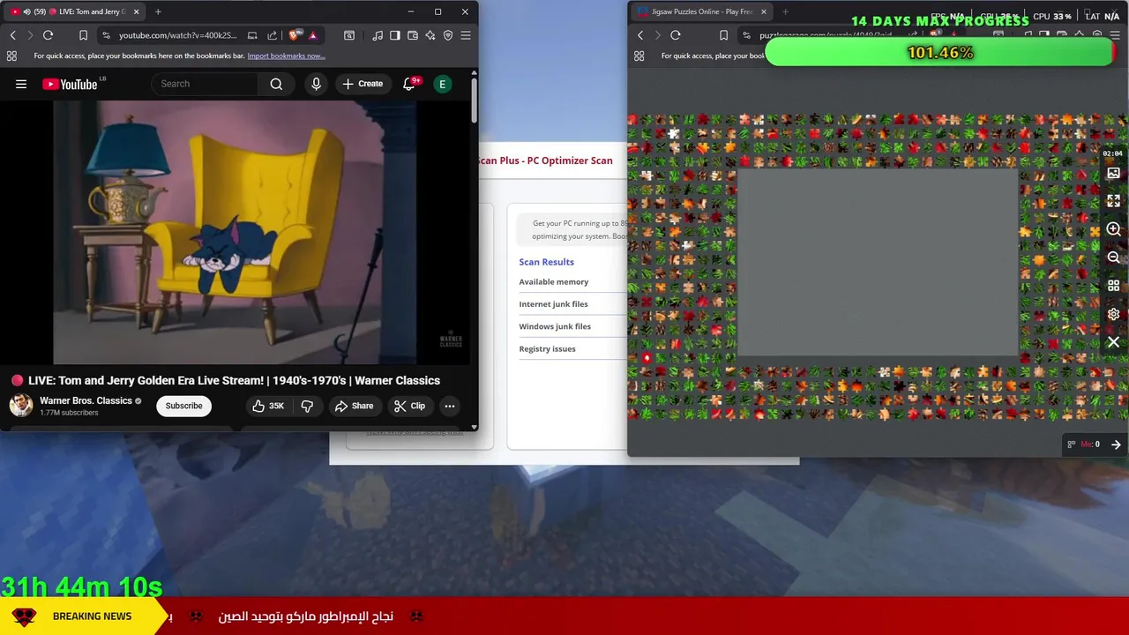Click Import bookmarks now link
The width and height of the screenshot is (1129, 635).
[x=286, y=56]
